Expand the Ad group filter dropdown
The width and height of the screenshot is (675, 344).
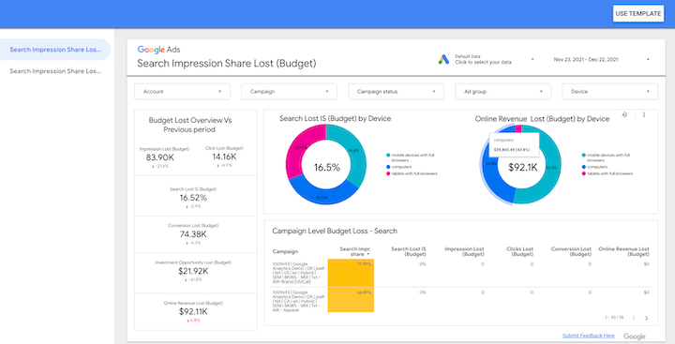502,92
